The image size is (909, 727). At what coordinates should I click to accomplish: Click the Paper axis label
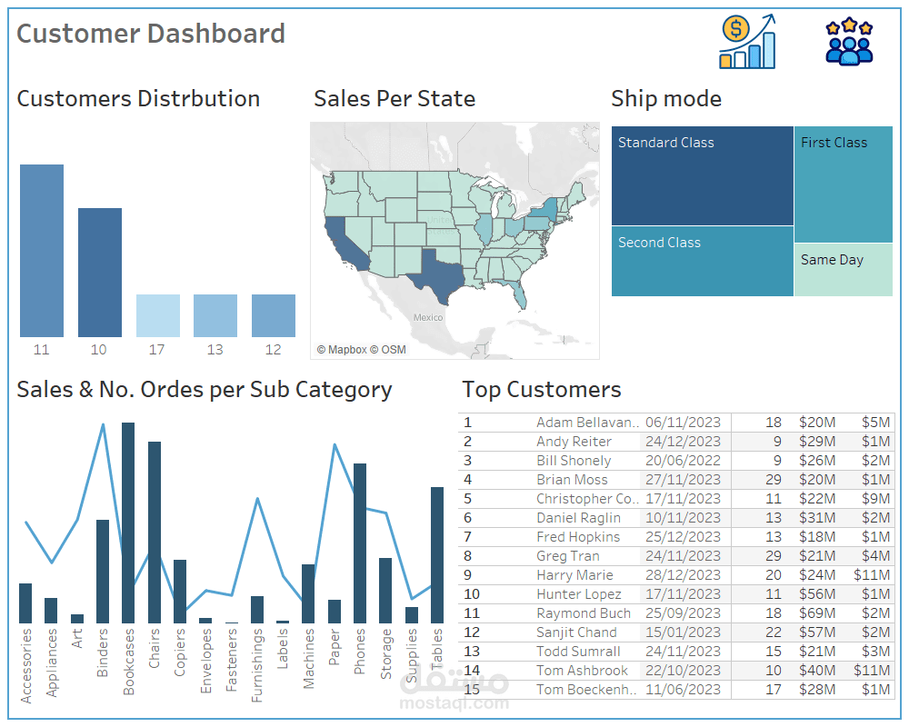[334, 646]
